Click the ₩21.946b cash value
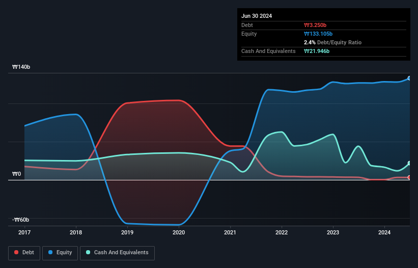 [317, 51]
